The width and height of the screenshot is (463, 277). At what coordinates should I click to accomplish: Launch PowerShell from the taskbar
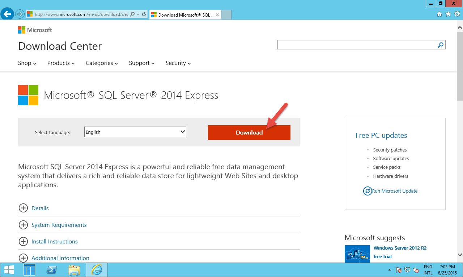[52, 269]
